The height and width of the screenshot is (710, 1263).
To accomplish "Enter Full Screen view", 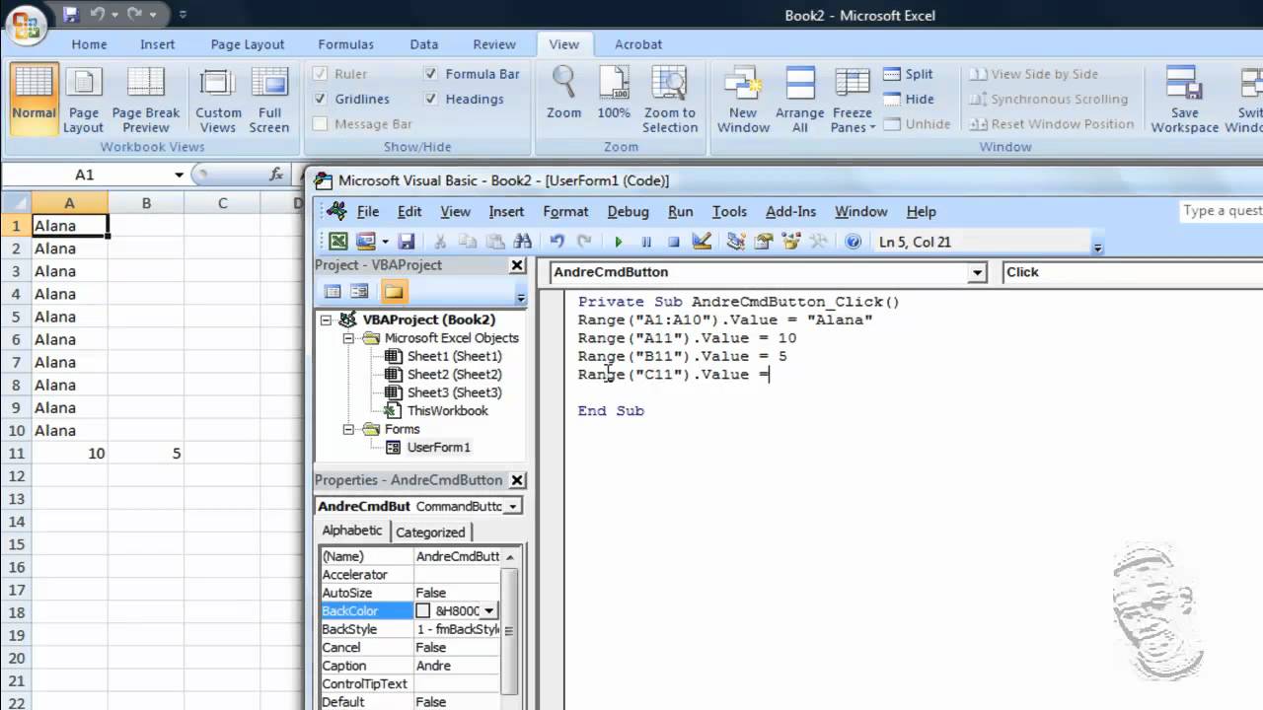I will coord(269,101).
